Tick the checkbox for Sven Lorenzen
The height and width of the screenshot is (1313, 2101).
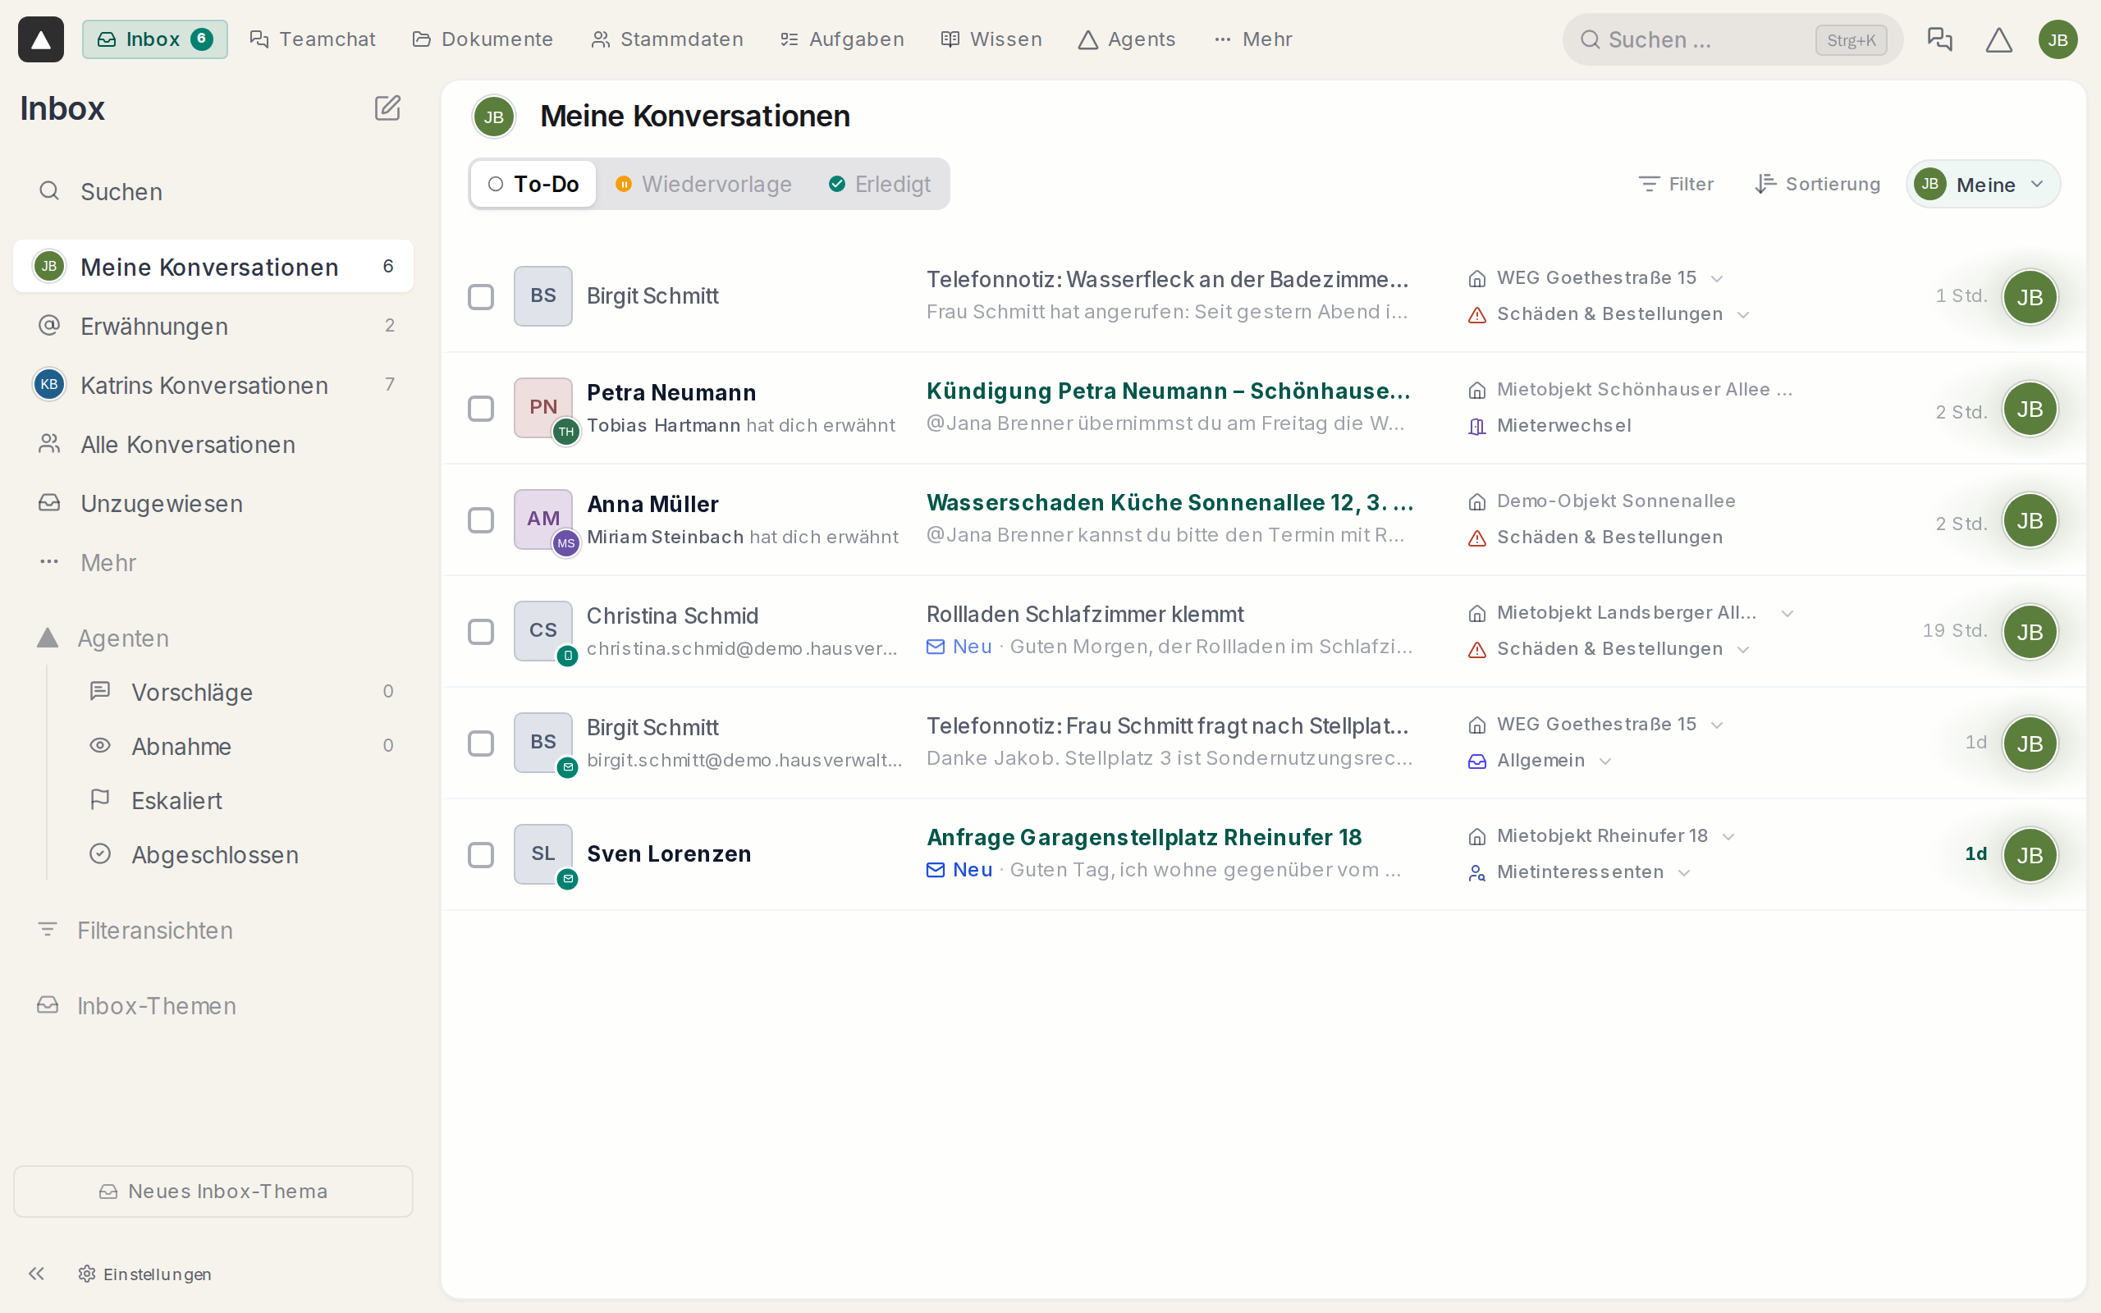point(481,854)
